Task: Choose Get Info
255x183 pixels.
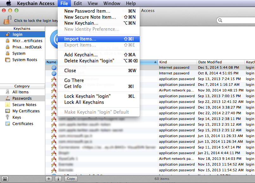Action: pos(99,86)
